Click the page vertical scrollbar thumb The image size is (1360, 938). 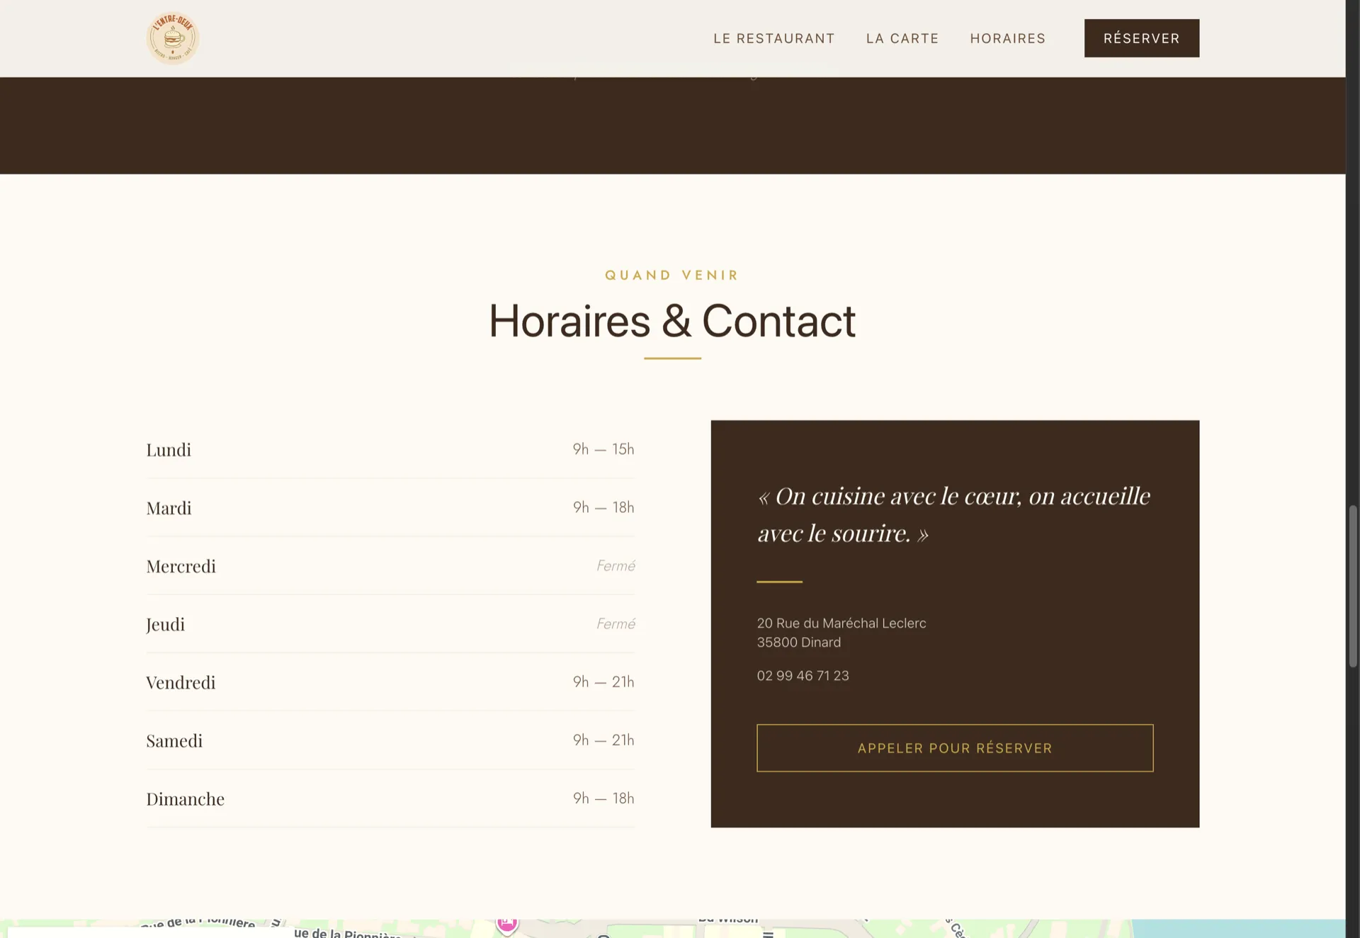tap(1352, 586)
